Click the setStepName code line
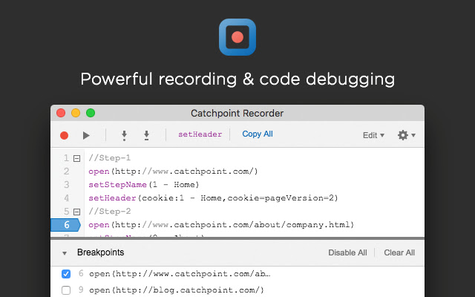The image size is (475, 297). pos(143,185)
